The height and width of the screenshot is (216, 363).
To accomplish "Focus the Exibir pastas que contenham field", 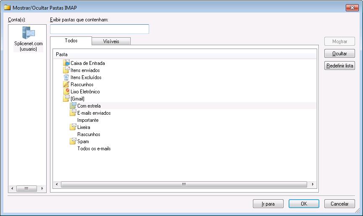I will 100,29.
